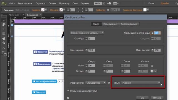The image size is (178, 100).
Task: Open the view mode icon dropdown
Action: click(116, 3)
